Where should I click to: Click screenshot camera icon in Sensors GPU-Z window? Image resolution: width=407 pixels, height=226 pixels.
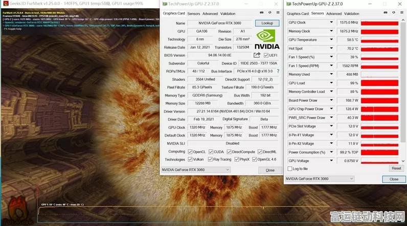click(x=386, y=13)
